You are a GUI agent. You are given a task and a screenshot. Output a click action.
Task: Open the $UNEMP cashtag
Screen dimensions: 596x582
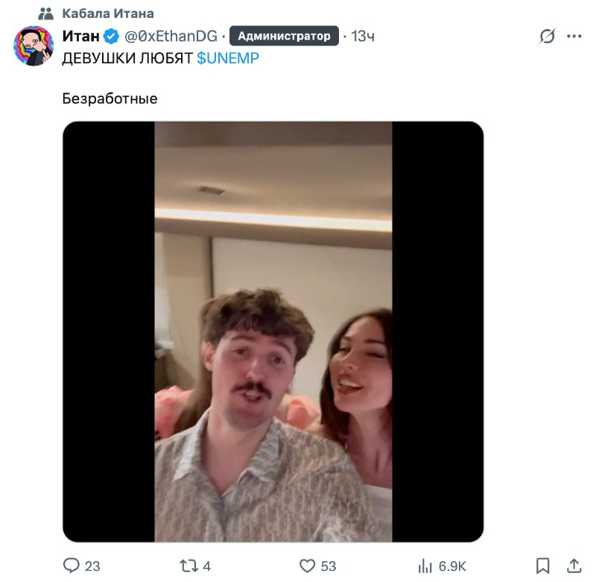(x=228, y=58)
